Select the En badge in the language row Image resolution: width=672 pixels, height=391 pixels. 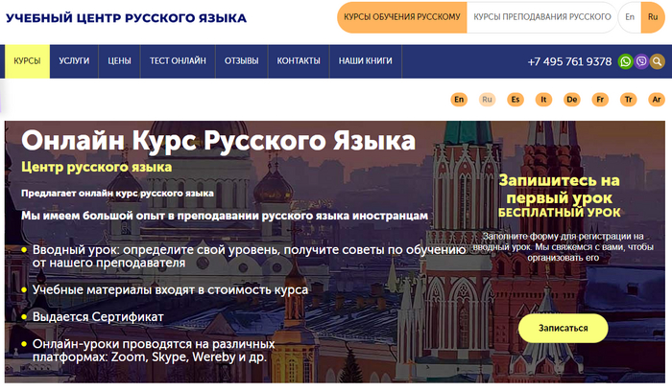point(459,99)
